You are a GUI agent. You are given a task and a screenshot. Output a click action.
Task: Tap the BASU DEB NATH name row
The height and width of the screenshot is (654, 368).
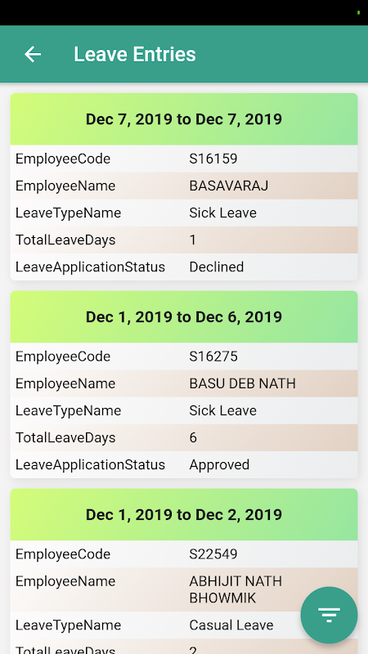[184, 383]
